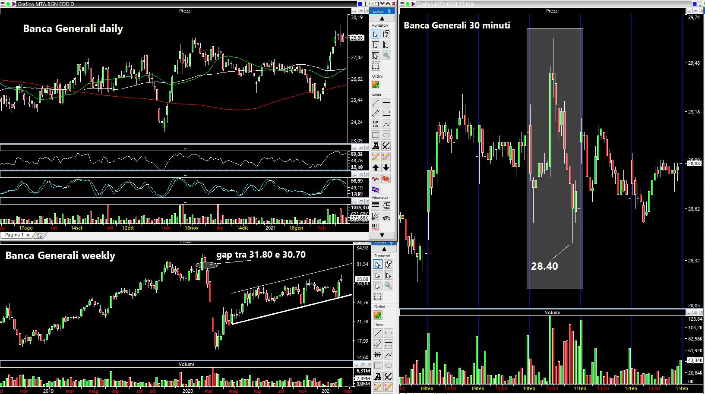This screenshot has height=394, width=705.
Task: Select the arrow pointer in lower Toolbar
Action: coord(378,265)
